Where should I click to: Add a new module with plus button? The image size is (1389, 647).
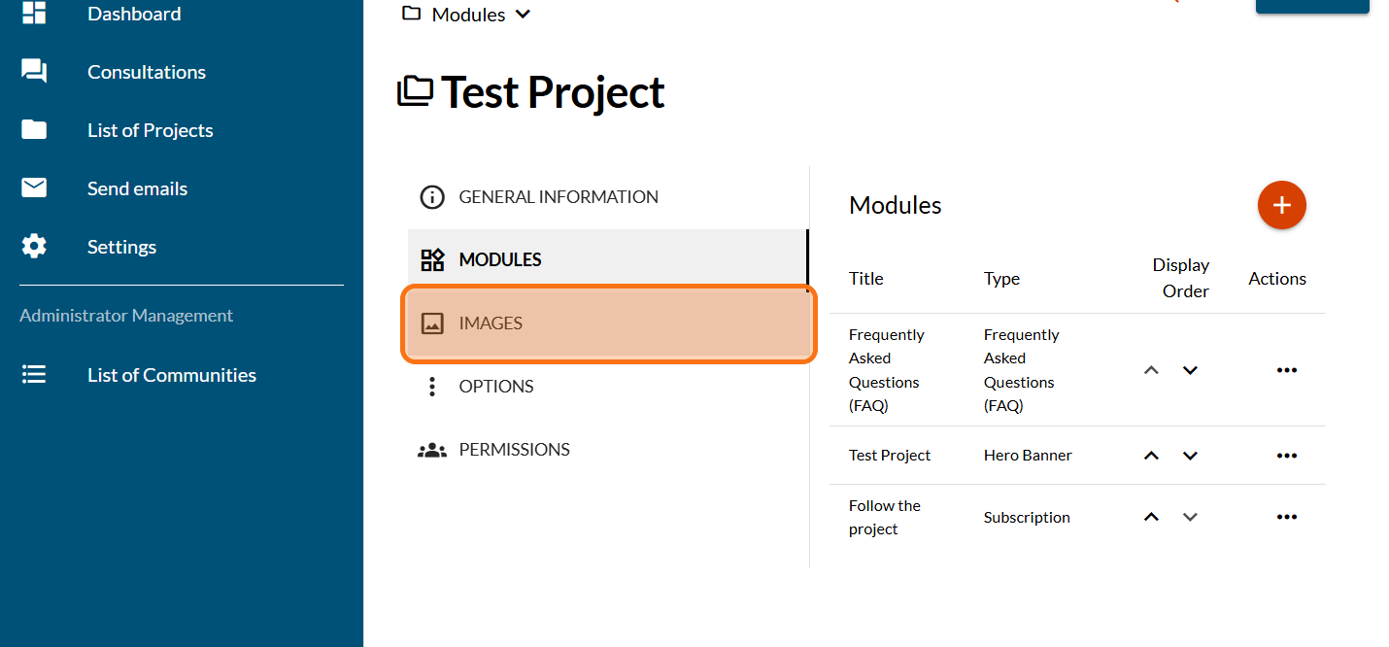pos(1281,205)
